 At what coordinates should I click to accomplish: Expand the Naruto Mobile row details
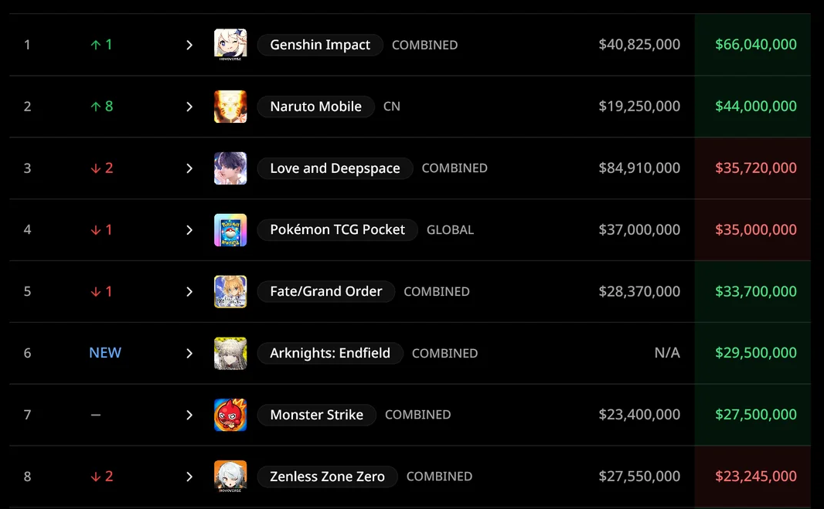click(189, 107)
